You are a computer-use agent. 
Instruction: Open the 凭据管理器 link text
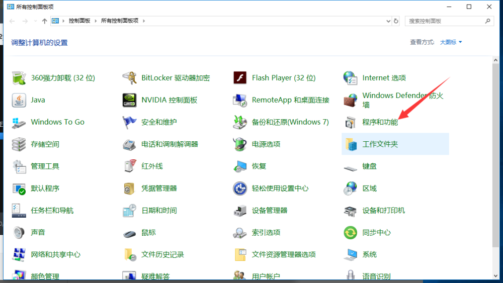click(x=159, y=188)
